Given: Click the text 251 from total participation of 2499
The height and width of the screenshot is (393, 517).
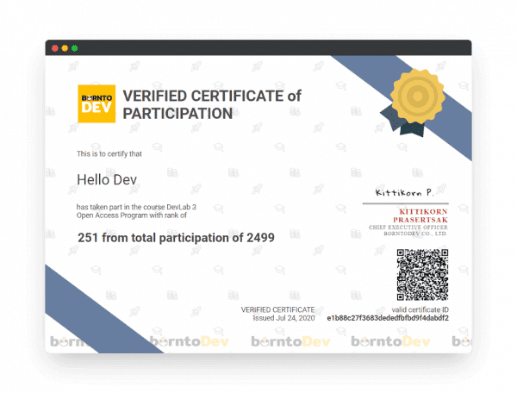Looking at the screenshot, I should [x=176, y=238].
